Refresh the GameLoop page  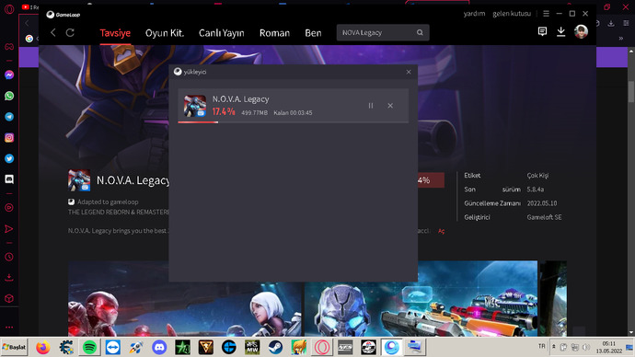pyautogui.click(x=70, y=33)
